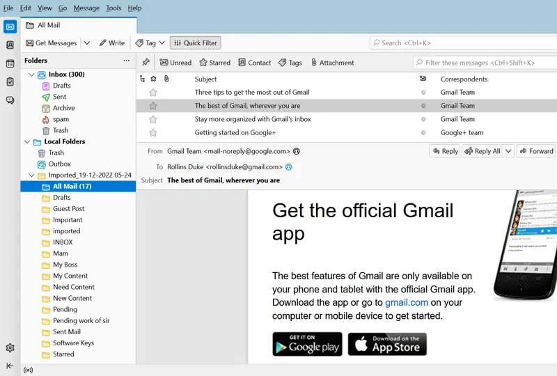Expand the Reply All dropdown arrow
Screen dimensions: 557x376
click(x=508, y=151)
